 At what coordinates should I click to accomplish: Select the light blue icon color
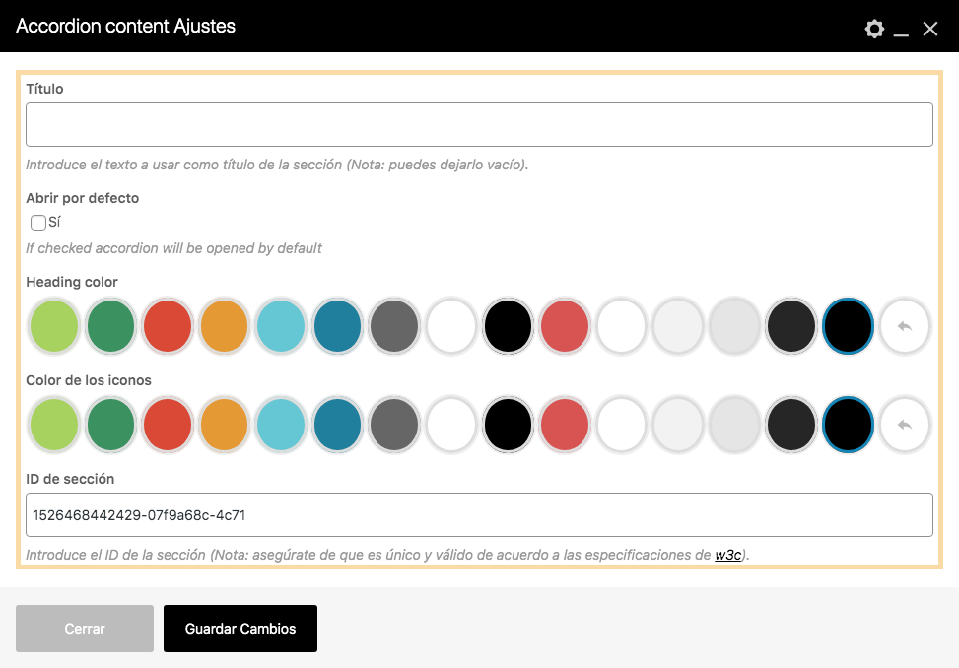coord(281,425)
